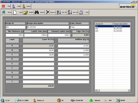
Task: Click the layer B button
Action: click(12, 50)
